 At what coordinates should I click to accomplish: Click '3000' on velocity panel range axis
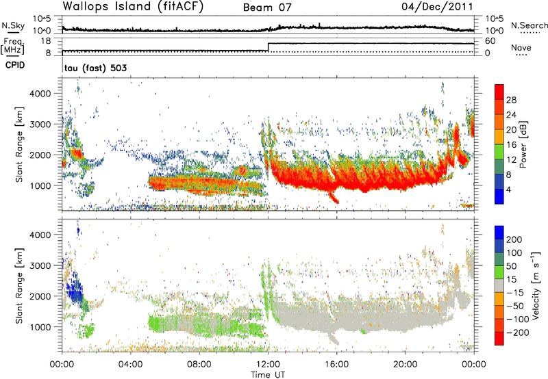[x=40, y=265]
